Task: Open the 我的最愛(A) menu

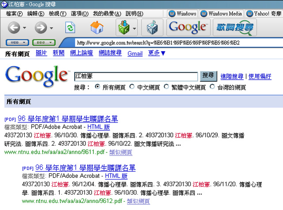Action: point(107,14)
